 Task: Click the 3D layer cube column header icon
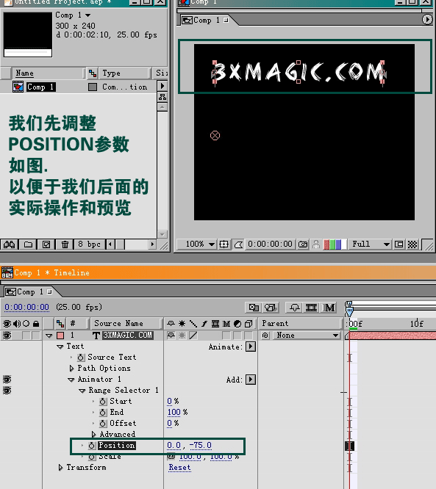[249, 324]
